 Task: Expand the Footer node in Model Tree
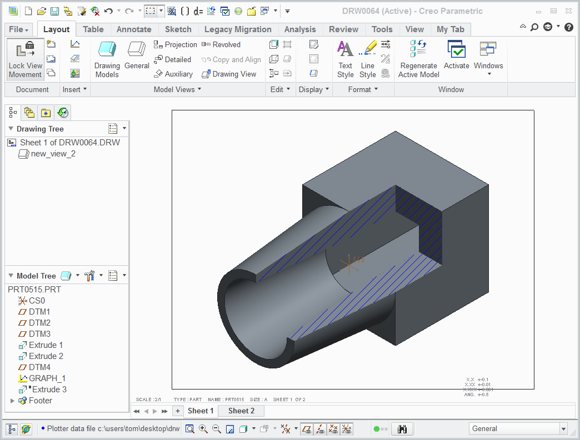coord(12,401)
